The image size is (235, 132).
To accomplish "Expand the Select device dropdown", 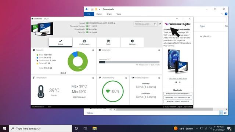I will click(x=145, y=24).
